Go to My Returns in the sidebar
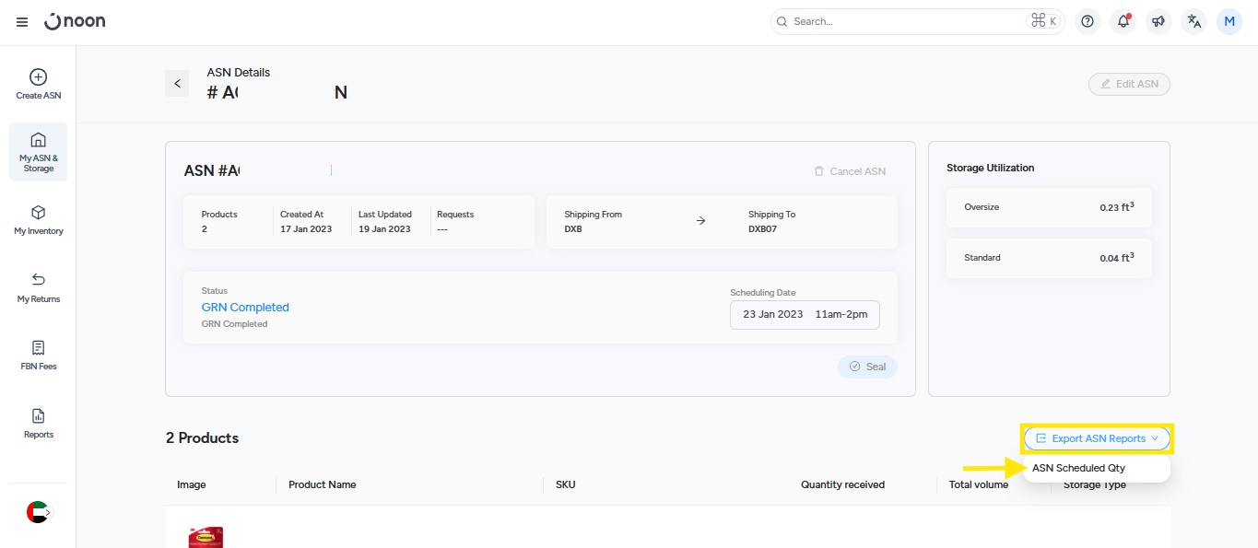This screenshot has width=1258, height=548. click(39, 287)
